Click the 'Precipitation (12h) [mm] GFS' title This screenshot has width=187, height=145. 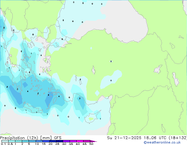point(31,138)
